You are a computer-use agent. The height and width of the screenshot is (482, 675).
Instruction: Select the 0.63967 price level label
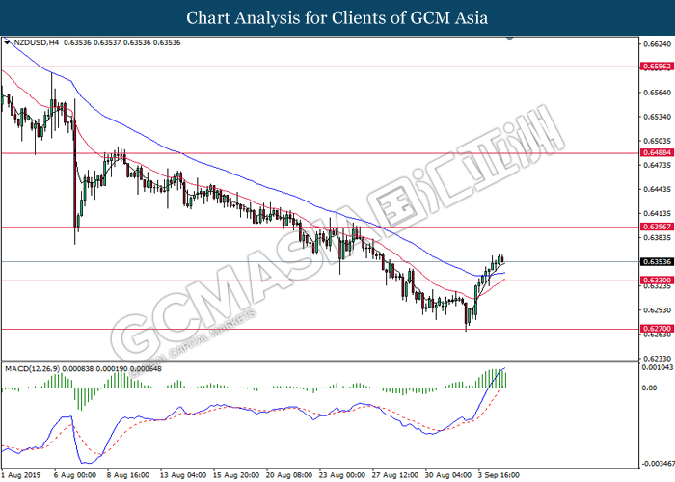[x=656, y=227]
